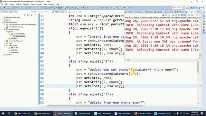This screenshot has width=206, height=116.
Task: Select the META-INF folder
Action: tap(13, 48)
